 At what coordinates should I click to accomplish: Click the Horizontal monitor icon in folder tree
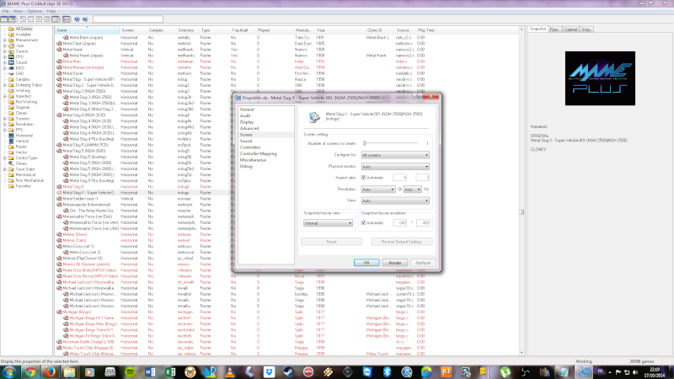click(x=11, y=136)
